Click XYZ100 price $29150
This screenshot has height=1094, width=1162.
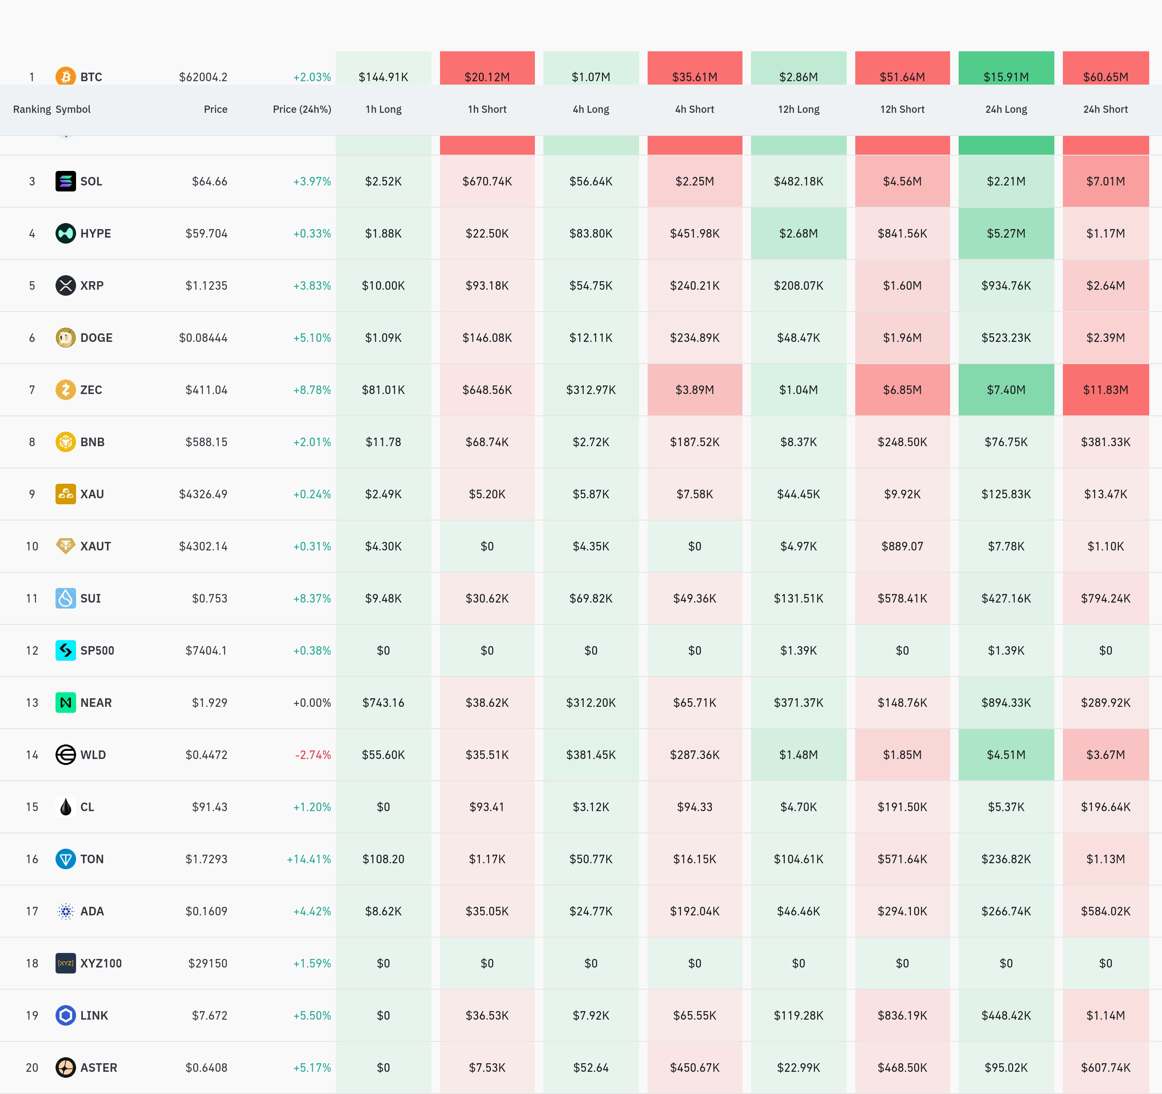point(208,963)
